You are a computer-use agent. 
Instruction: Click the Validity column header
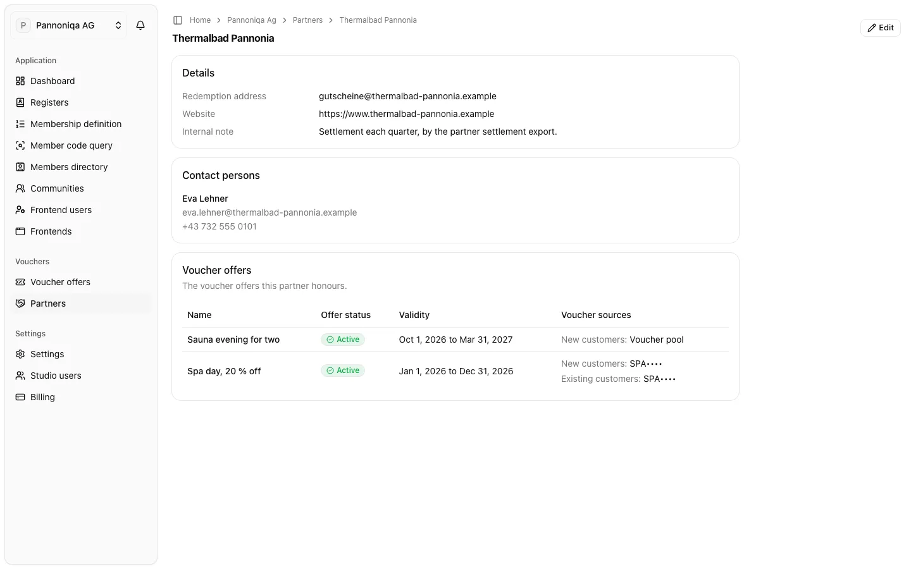pos(414,315)
